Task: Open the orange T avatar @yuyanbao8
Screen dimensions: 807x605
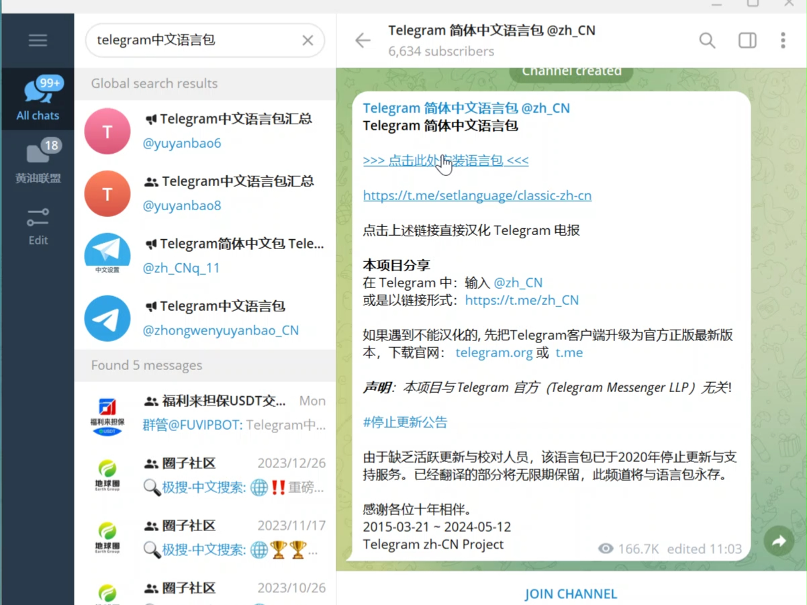Action: tap(107, 193)
